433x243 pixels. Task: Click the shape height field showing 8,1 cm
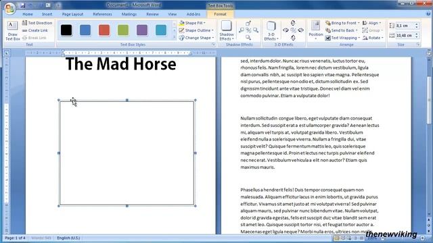tap(405, 26)
